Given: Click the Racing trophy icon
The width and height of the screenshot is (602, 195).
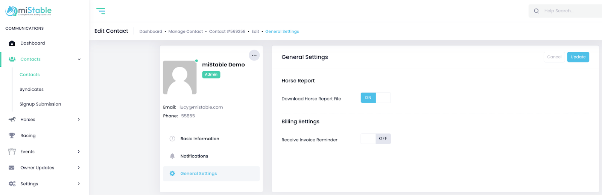Looking at the screenshot, I should [12, 135].
